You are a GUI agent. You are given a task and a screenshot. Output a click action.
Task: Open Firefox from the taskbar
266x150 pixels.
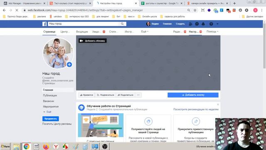pos(46,146)
